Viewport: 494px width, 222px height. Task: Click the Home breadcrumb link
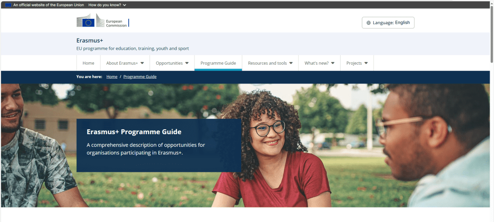tap(112, 77)
